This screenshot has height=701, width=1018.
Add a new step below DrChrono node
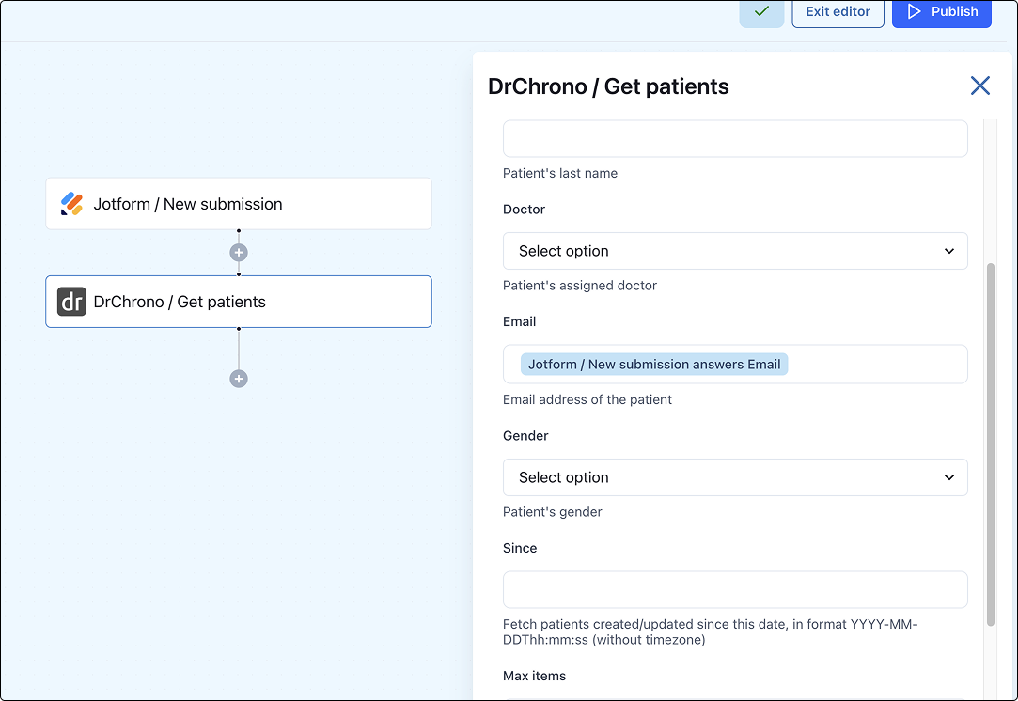point(239,379)
